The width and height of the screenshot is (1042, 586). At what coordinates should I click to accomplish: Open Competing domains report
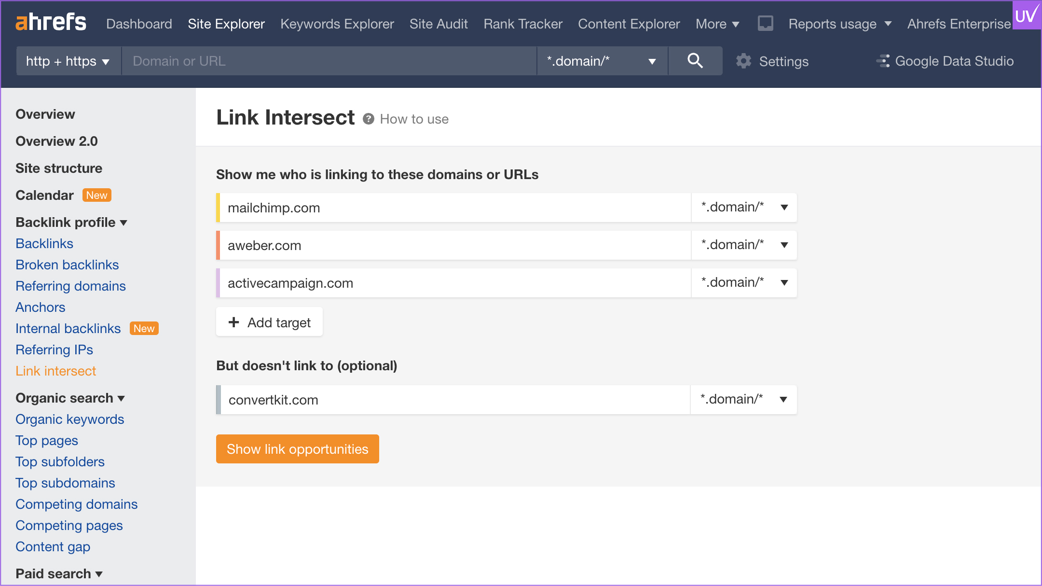tap(77, 504)
